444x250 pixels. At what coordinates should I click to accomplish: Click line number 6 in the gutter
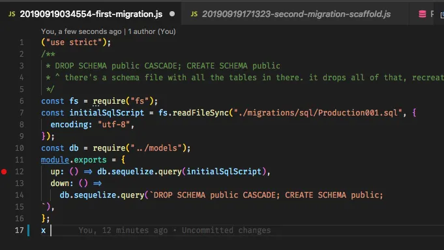[x=22, y=101]
